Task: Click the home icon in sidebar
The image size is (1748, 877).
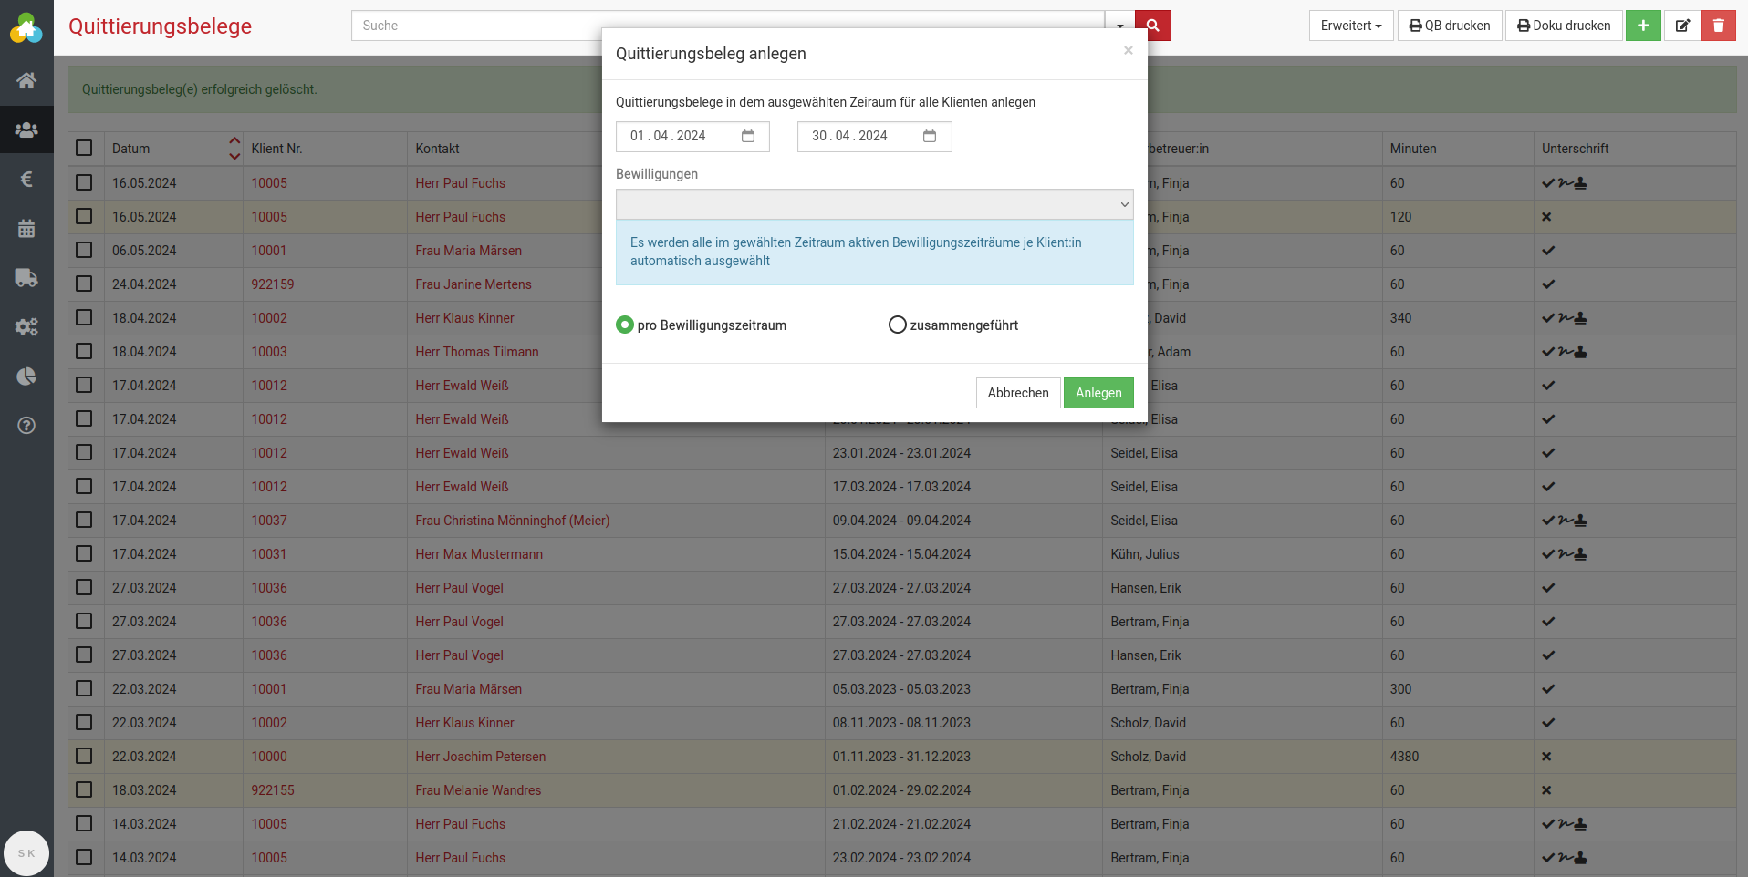Action: tap(26, 80)
